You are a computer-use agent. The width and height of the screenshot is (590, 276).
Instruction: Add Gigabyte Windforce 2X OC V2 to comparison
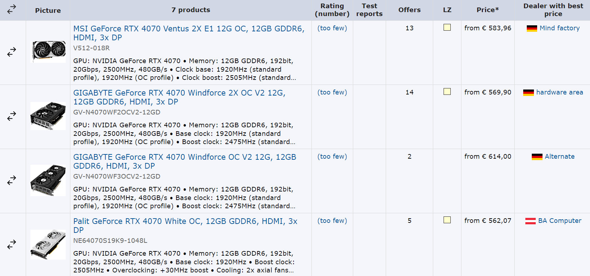(12, 116)
